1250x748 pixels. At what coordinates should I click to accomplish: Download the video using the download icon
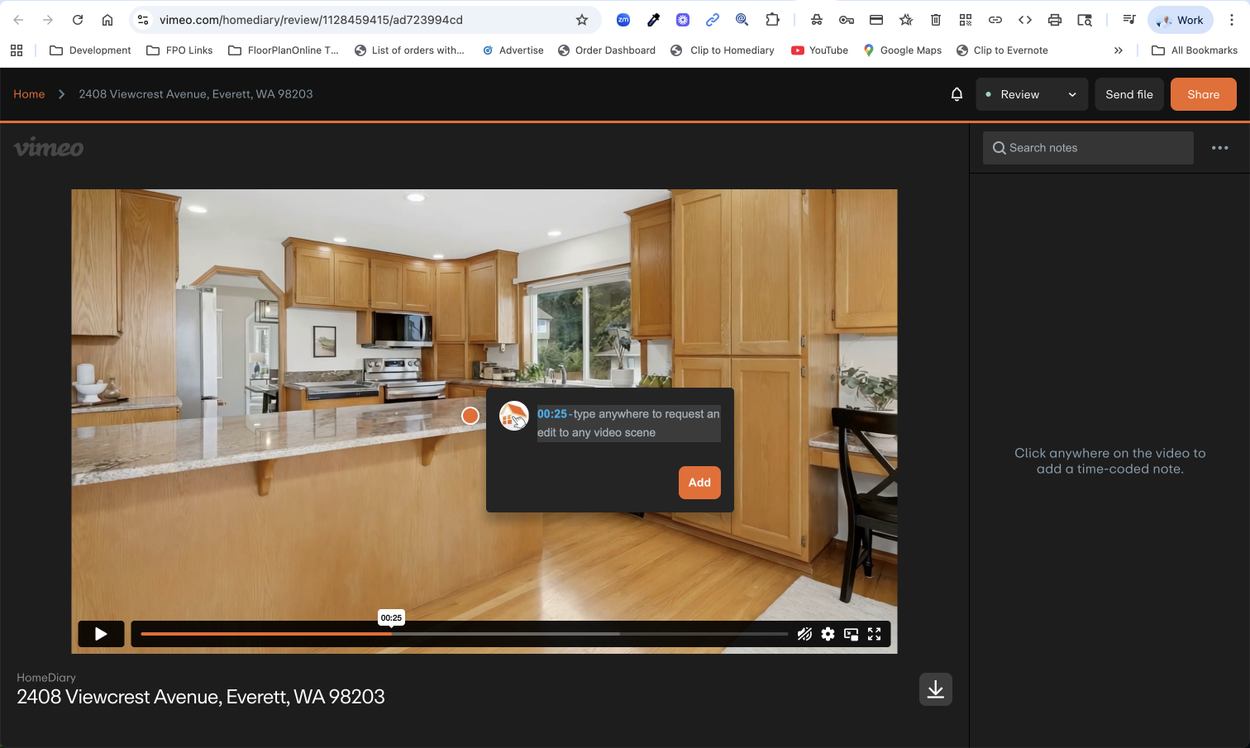point(935,688)
